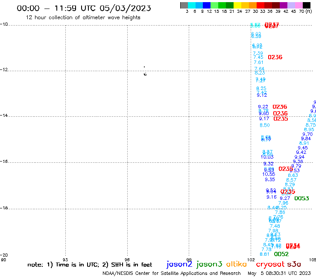
Task: Click the bright red legend swatch
Action: (x=260, y=5)
